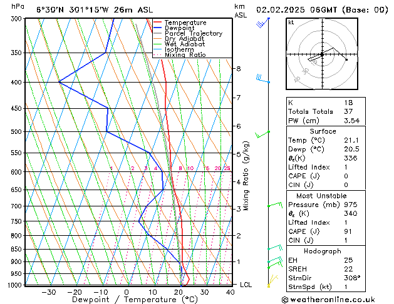
Task: Click the StmDir value 308°
Action: (x=352, y=278)
